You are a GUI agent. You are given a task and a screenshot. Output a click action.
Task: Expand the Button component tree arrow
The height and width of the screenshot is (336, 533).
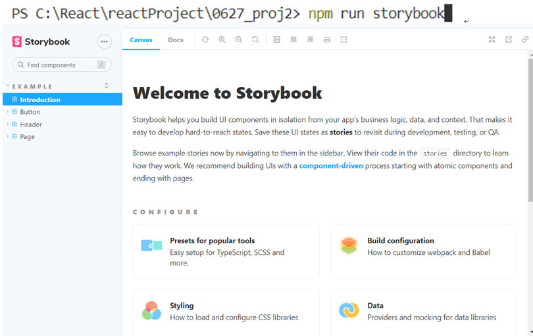click(x=8, y=111)
